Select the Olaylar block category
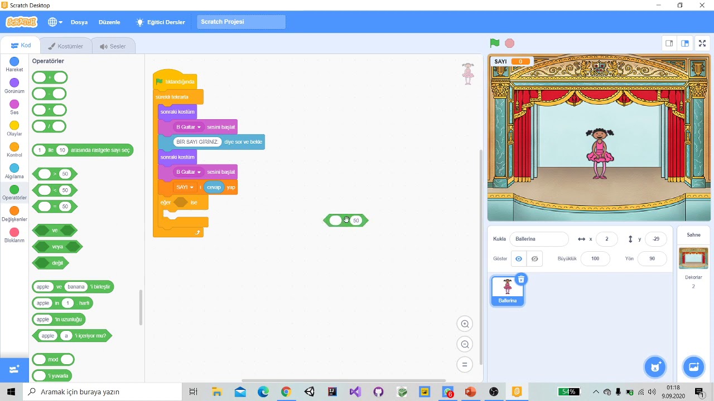714x401 pixels. coord(15,129)
